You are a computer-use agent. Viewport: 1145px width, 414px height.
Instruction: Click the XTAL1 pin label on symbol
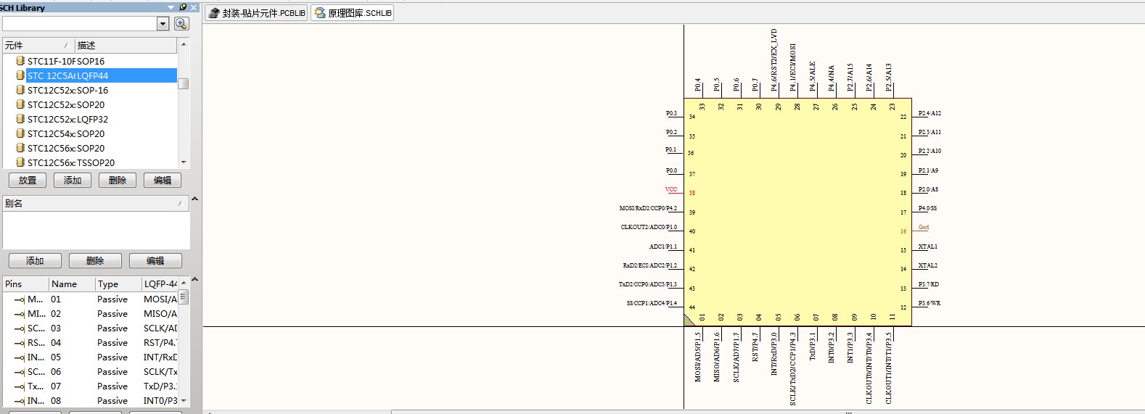(x=927, y=247)
